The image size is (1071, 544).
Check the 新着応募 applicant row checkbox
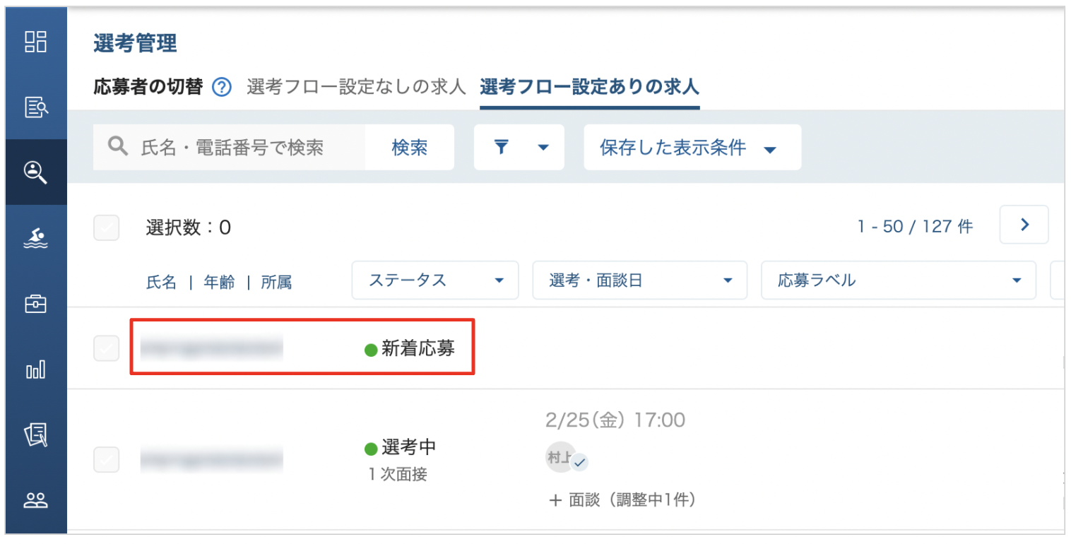coord(107,348)
